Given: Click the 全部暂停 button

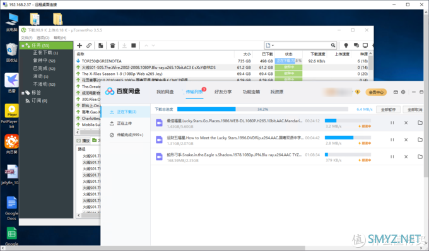Looking at the screenshot, I should tap(388, 109).
